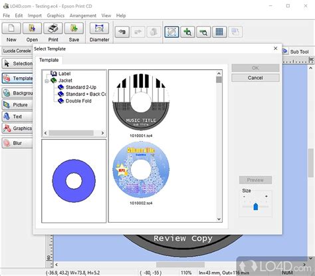The width and height of the screenshot is (315, 276).
Task: Collapse the Jacket tree branch
Action: click(x=47, y=81)
